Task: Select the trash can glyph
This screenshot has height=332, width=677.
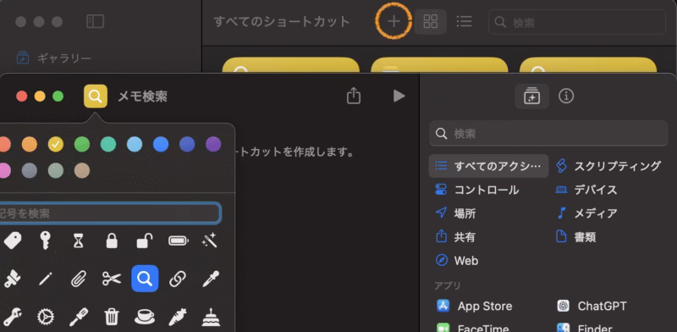Action: pyautogui.click(x=112, y=318)
